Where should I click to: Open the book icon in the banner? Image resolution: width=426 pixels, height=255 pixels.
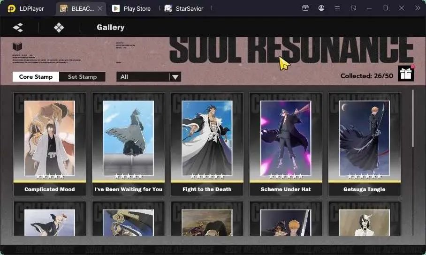coord(17,46)
